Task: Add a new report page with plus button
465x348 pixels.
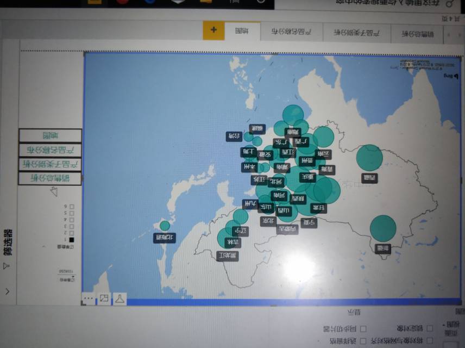Action: pos(213,30)
